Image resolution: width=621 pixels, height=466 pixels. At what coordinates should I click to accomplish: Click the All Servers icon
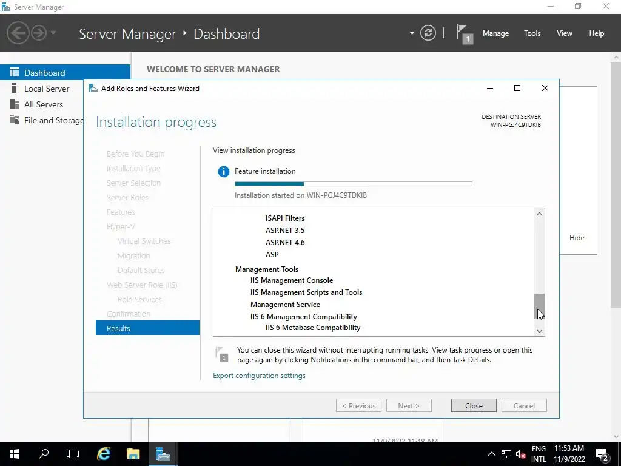(x=15, y=104)
